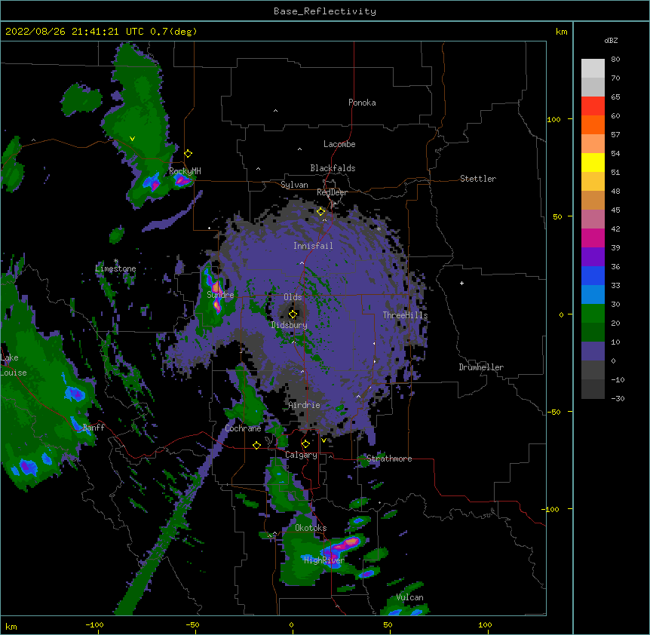Click the Stettler label
The height and width of the screenshot is (635, 650).
point(478,179)
